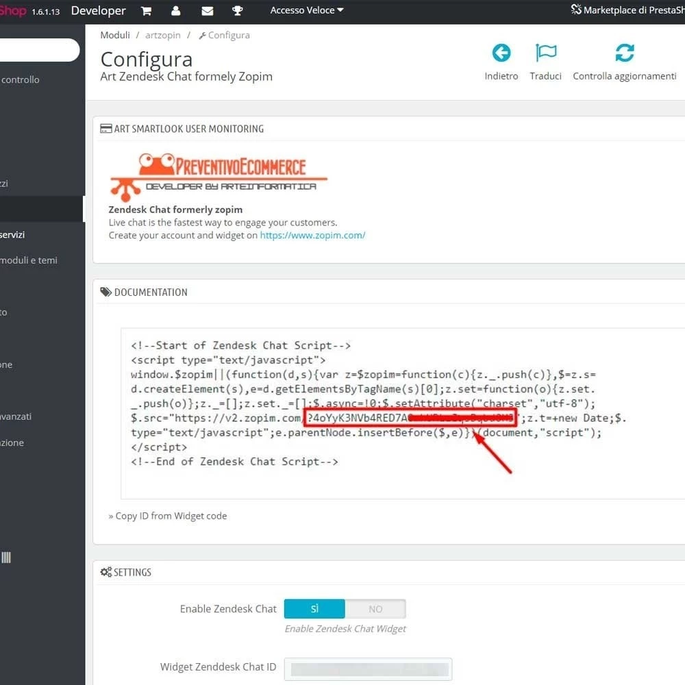The height and width of the screenshot is (685, 685).
Task: Open the envelope messages icon in top bar
Action: [207, 11]
